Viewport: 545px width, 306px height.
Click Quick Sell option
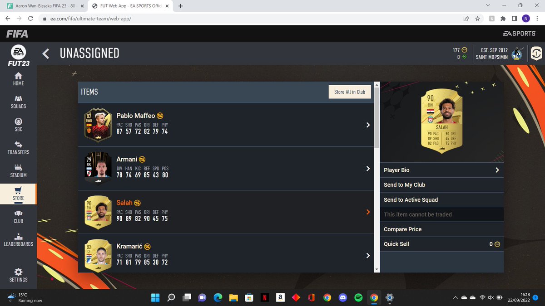[x=441, y=244]
